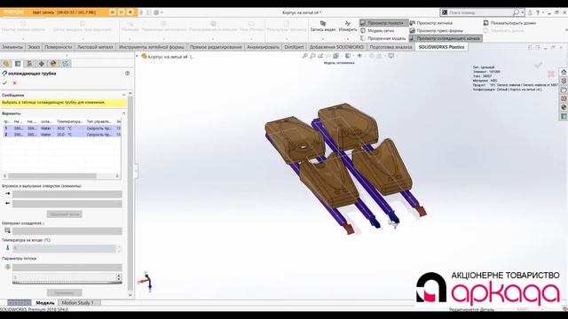Switch to DimXpert tab
Image resolution: width=568 pixels, height=319 pixels.
tap(294, 47)
